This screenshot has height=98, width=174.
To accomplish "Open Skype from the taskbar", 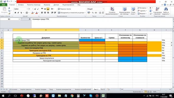I will [x=91, y=96].
